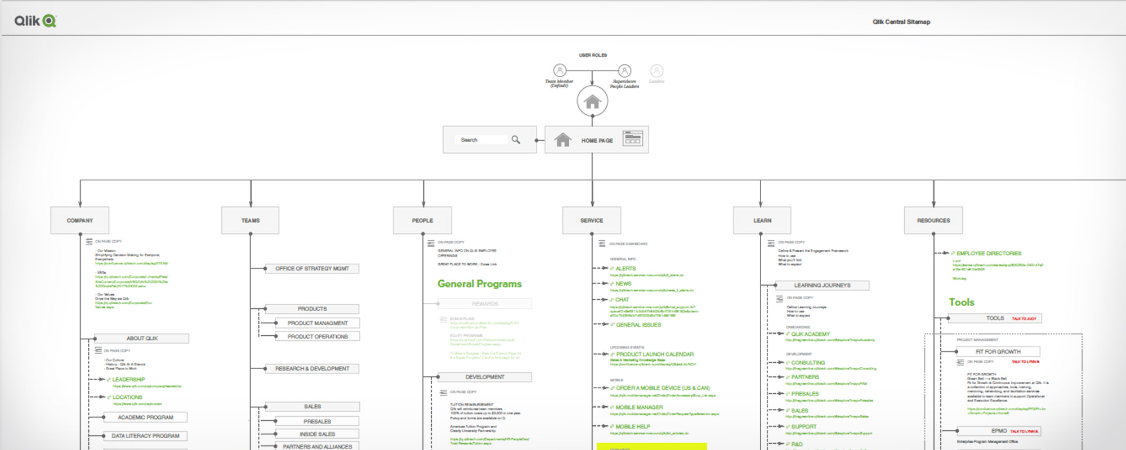Follow the MOBILE MANAGER link

coord(639,407)
